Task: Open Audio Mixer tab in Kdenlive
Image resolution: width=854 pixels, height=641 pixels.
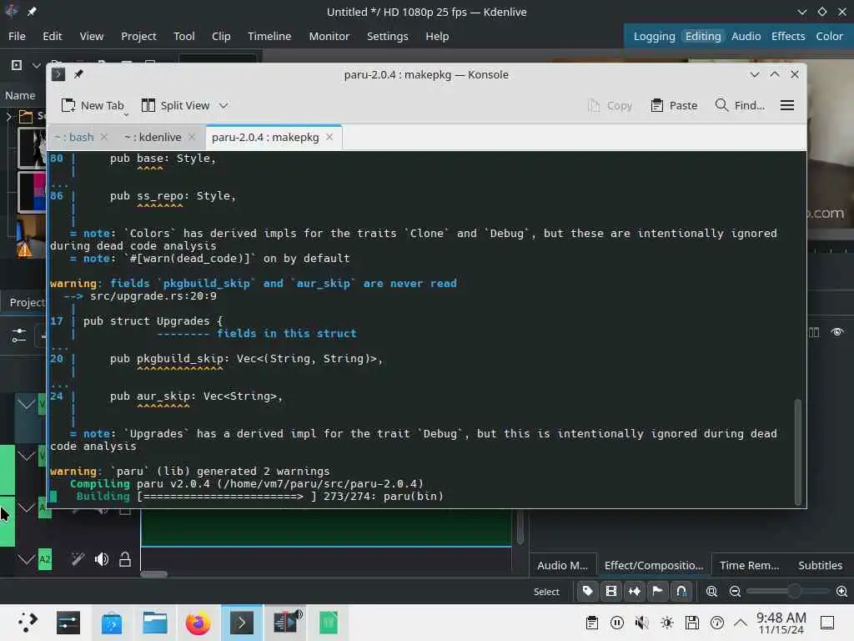Action: point(563,565)
